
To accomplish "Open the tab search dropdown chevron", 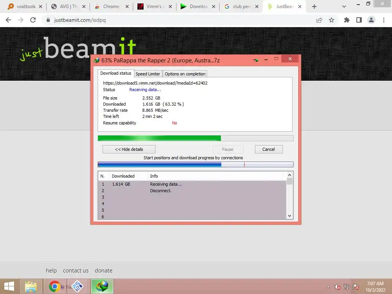I will point(344,7).
